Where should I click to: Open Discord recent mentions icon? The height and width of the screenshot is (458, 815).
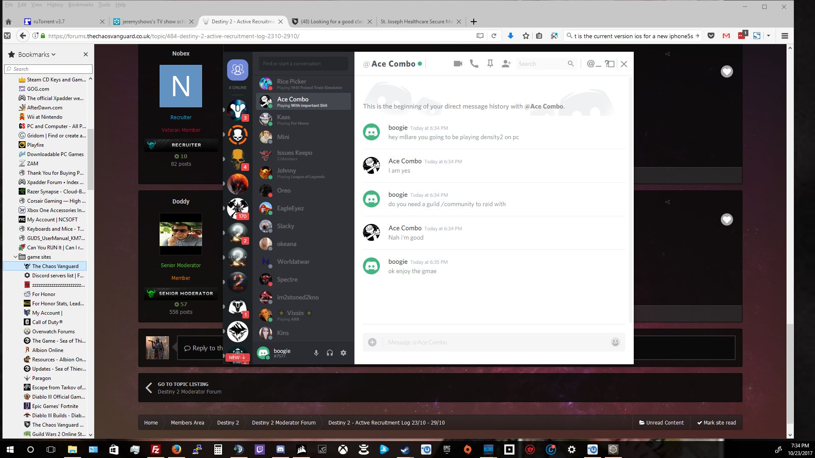(x=590, y=64)
